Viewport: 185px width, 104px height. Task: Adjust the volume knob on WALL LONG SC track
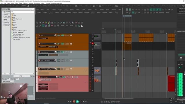[x=55, y=52]
